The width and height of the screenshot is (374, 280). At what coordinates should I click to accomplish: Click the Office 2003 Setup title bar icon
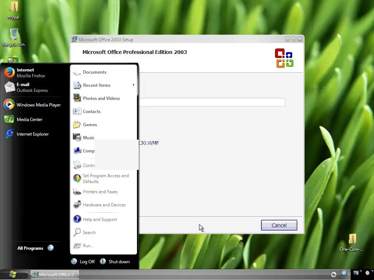pyautogui.click(x=75, y=39)
